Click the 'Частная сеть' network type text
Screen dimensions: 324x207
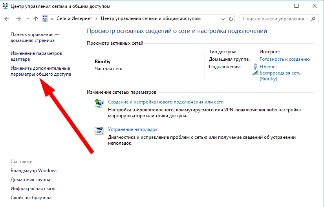pos(108,69)
